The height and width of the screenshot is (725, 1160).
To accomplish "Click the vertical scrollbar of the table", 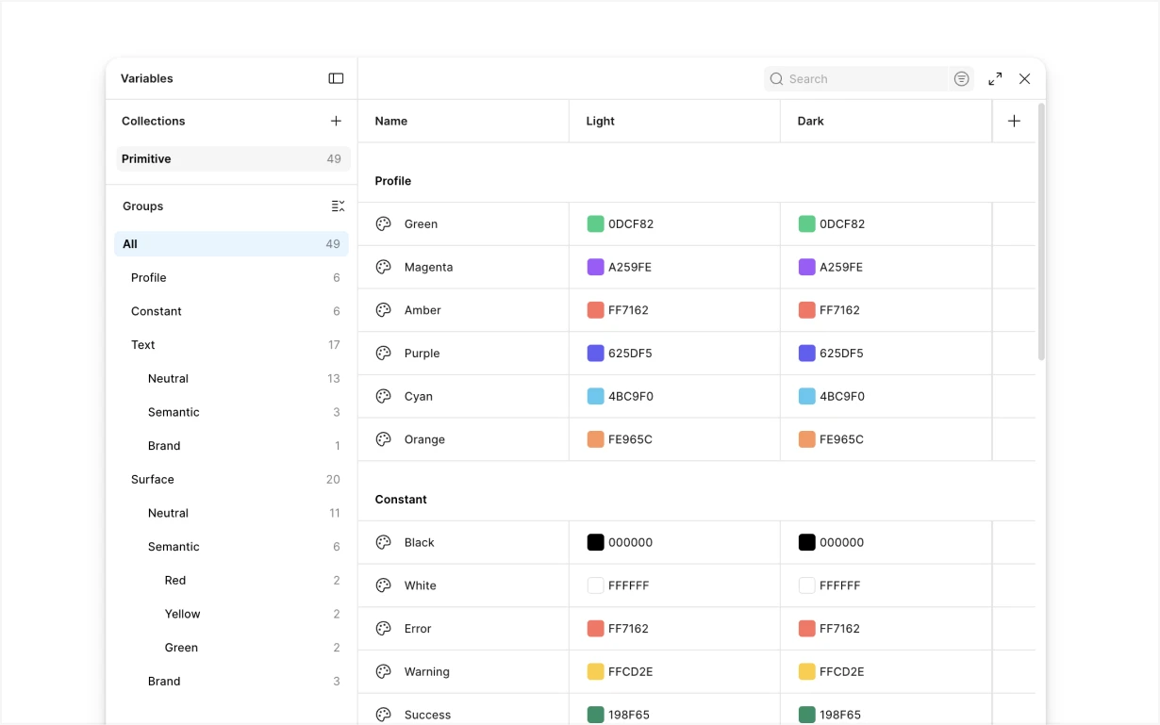I will click(x=1041, y=231).
